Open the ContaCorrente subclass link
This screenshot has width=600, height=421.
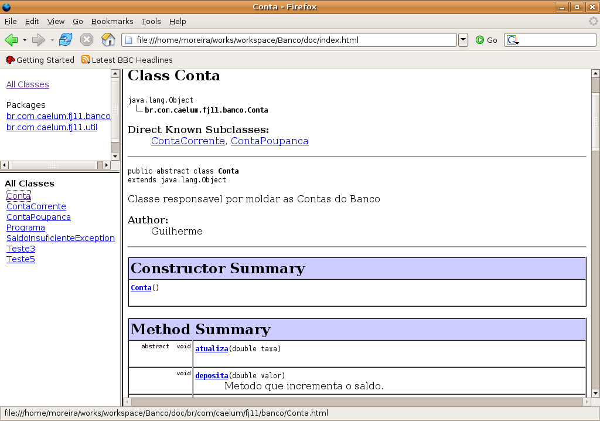pyautogui.click(x=187, y=141)
